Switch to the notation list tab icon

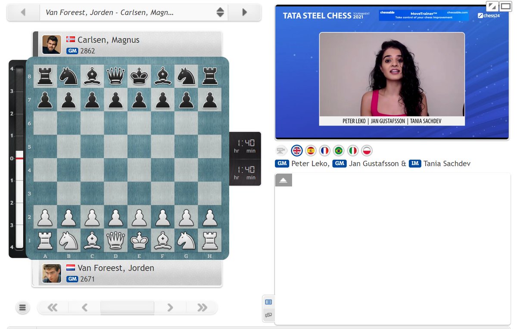click(268, 302)
